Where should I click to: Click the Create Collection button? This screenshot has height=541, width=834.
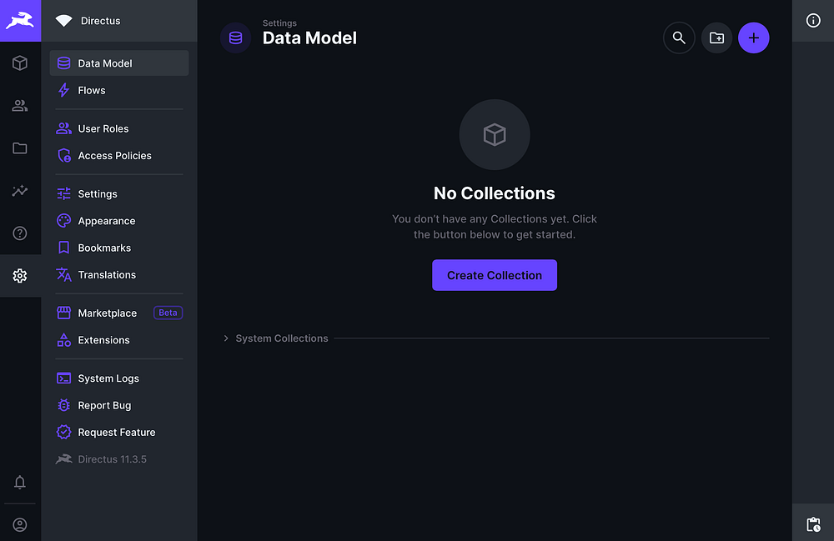click(495, 275)
